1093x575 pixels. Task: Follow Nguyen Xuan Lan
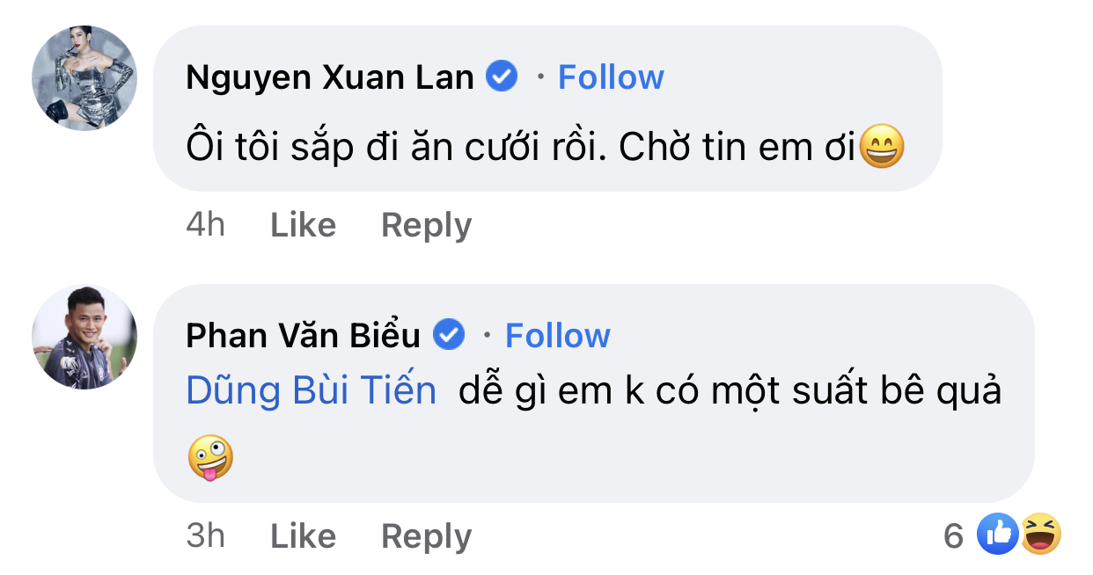(611, 77)
